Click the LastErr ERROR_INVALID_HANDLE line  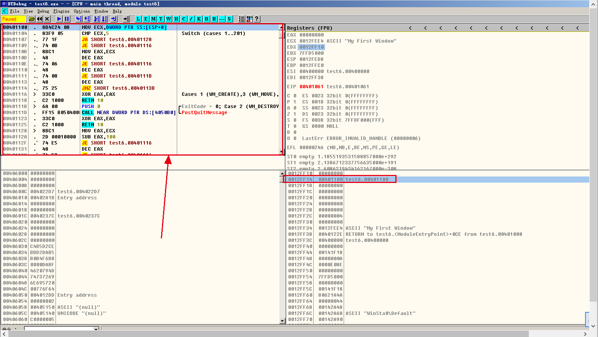[361, 138]
